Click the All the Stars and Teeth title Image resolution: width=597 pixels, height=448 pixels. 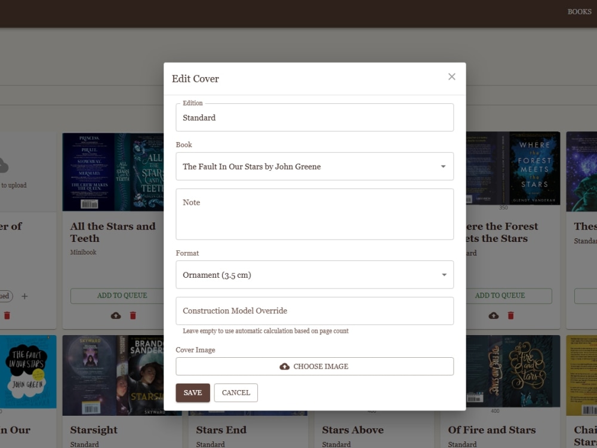[x=113, y=232]
